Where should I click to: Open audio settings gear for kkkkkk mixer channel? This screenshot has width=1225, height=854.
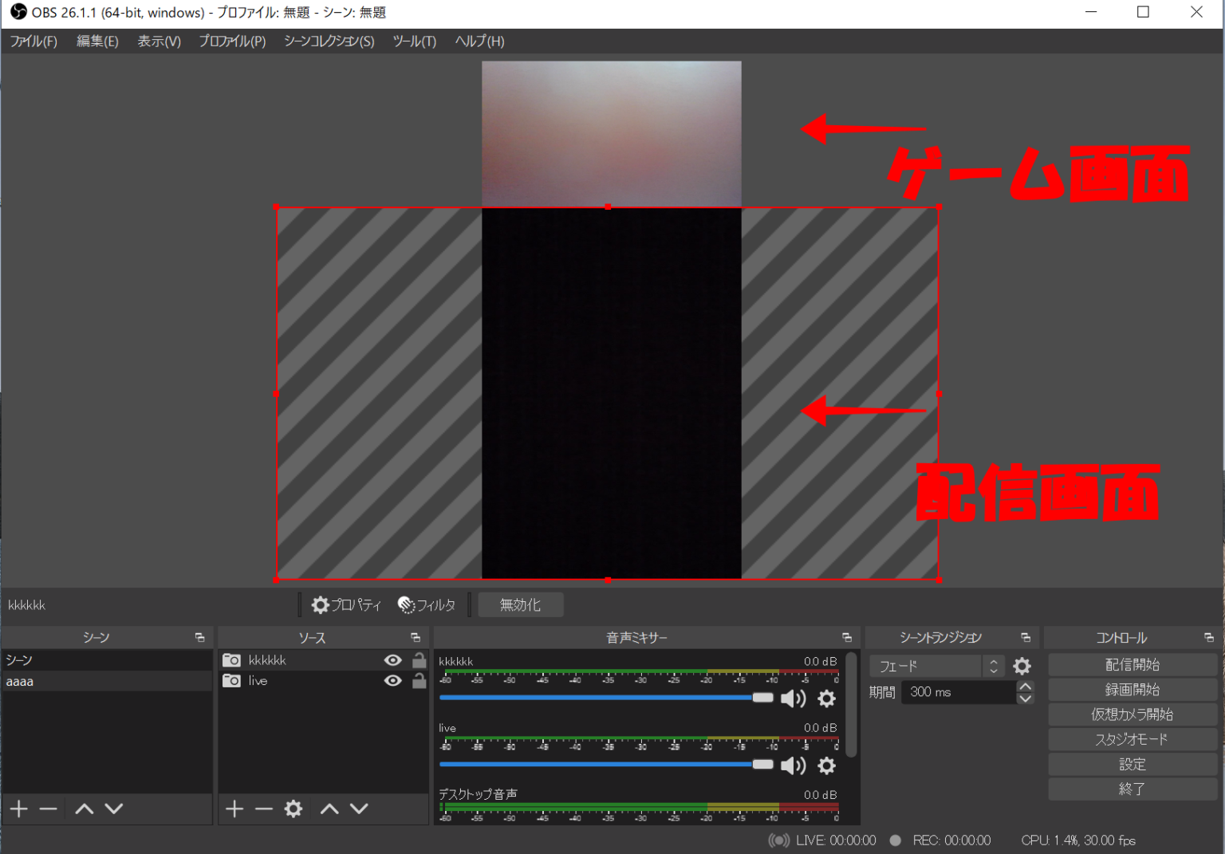pyautogui.click(x=826, y=699)
